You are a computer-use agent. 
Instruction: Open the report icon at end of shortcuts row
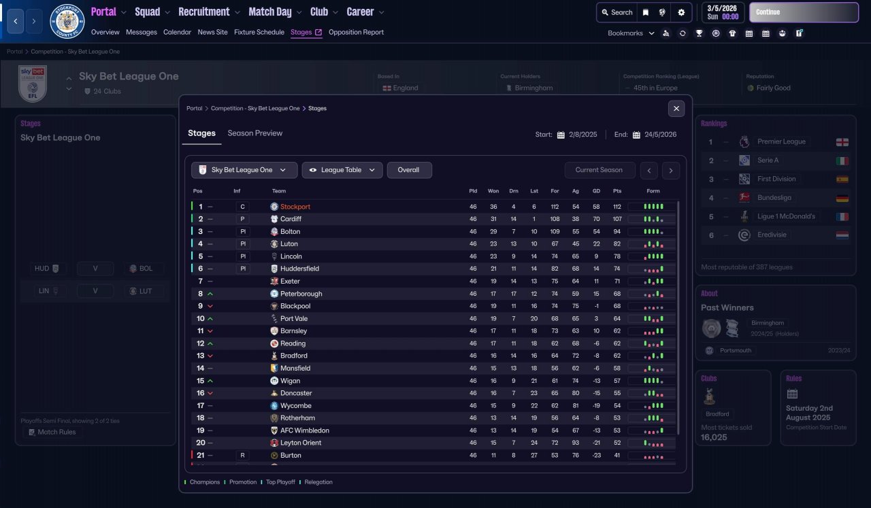[x=799, y=33]
